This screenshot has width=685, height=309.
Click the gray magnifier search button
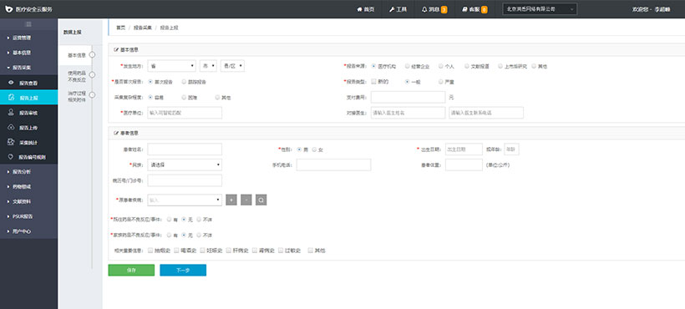tap(261, 200)
